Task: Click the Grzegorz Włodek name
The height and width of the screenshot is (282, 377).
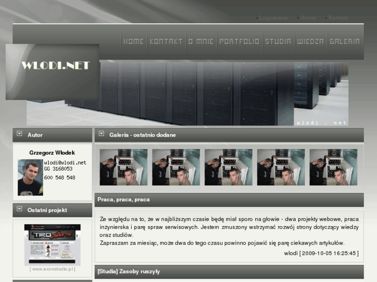Action: click(52, 153)
